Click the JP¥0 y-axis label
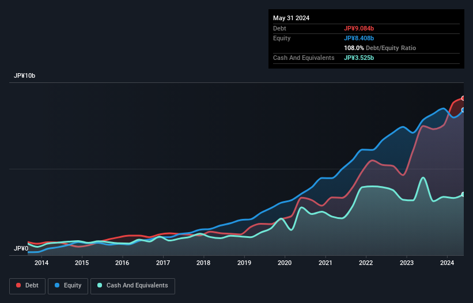 (x=21, y=248)
